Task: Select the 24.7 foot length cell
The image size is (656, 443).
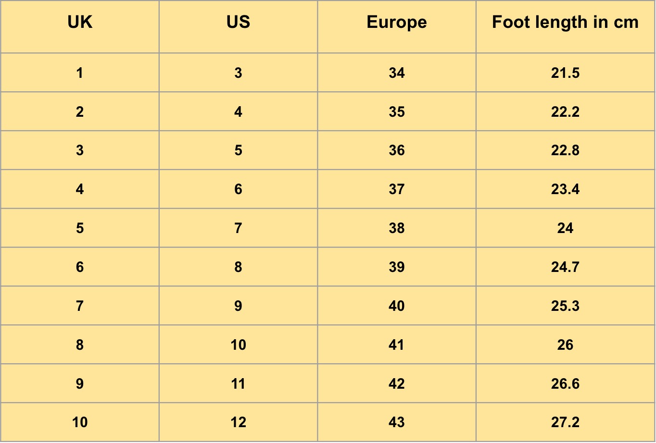Action: [565, 267]
